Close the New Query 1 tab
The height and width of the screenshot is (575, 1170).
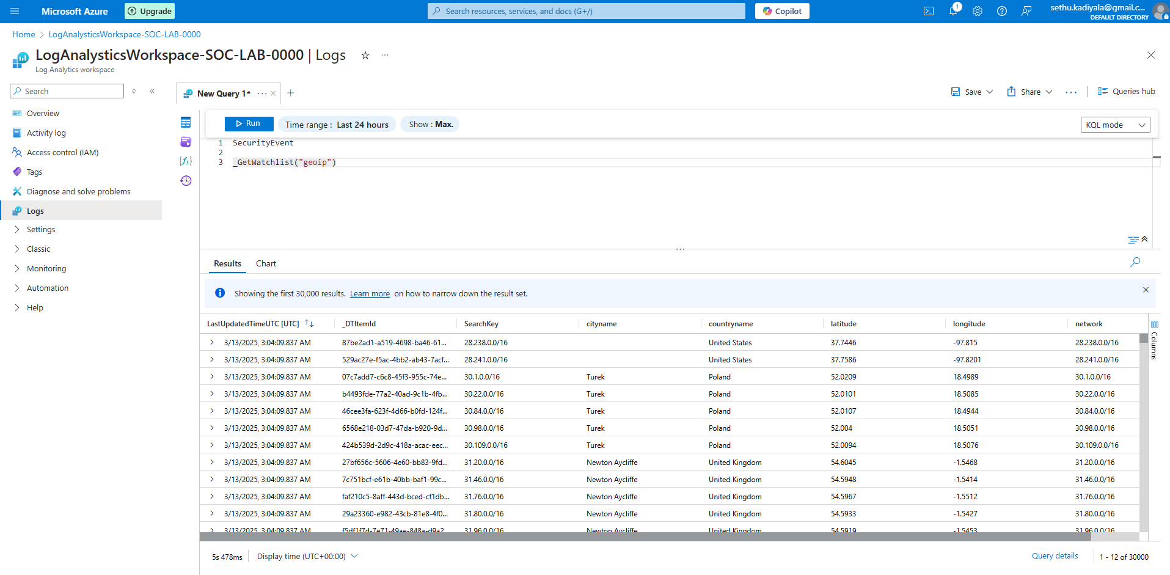tap(273, 93)
